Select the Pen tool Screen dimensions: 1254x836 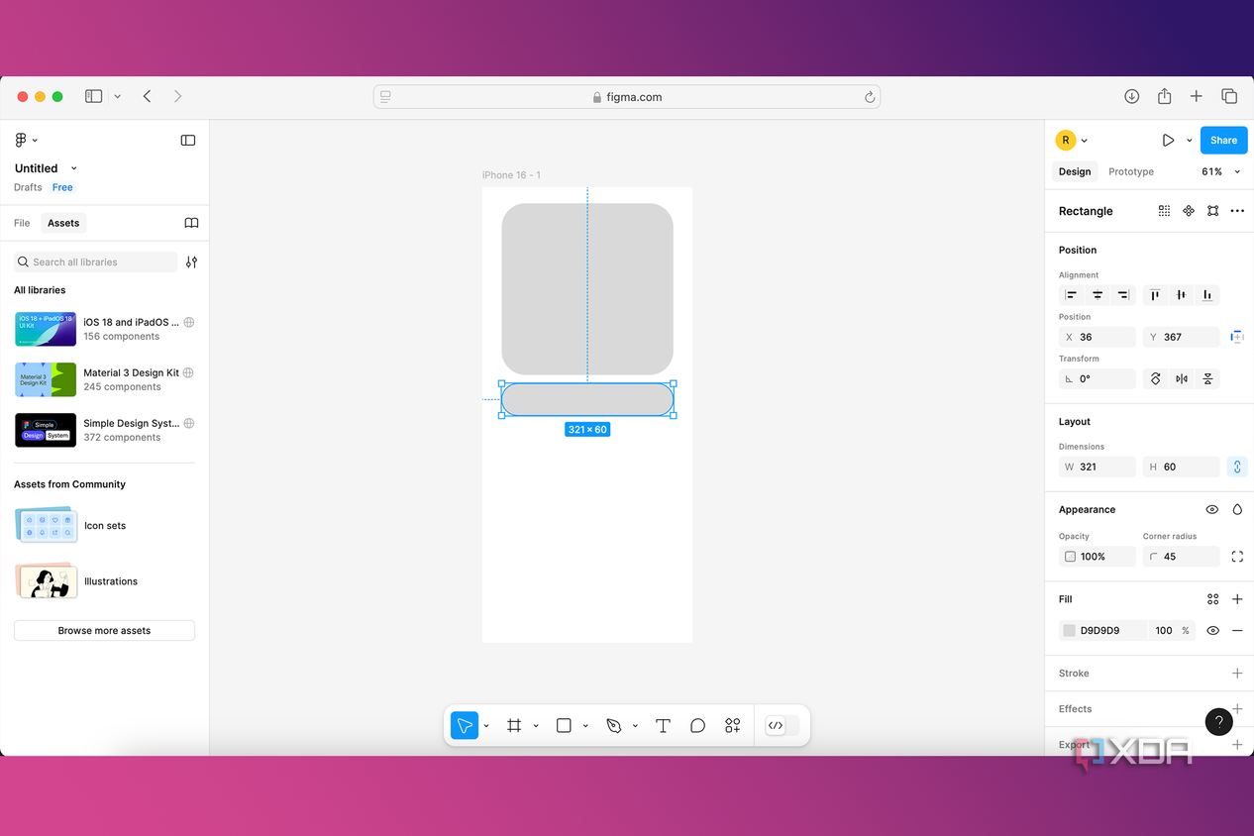tap(613, 725)
